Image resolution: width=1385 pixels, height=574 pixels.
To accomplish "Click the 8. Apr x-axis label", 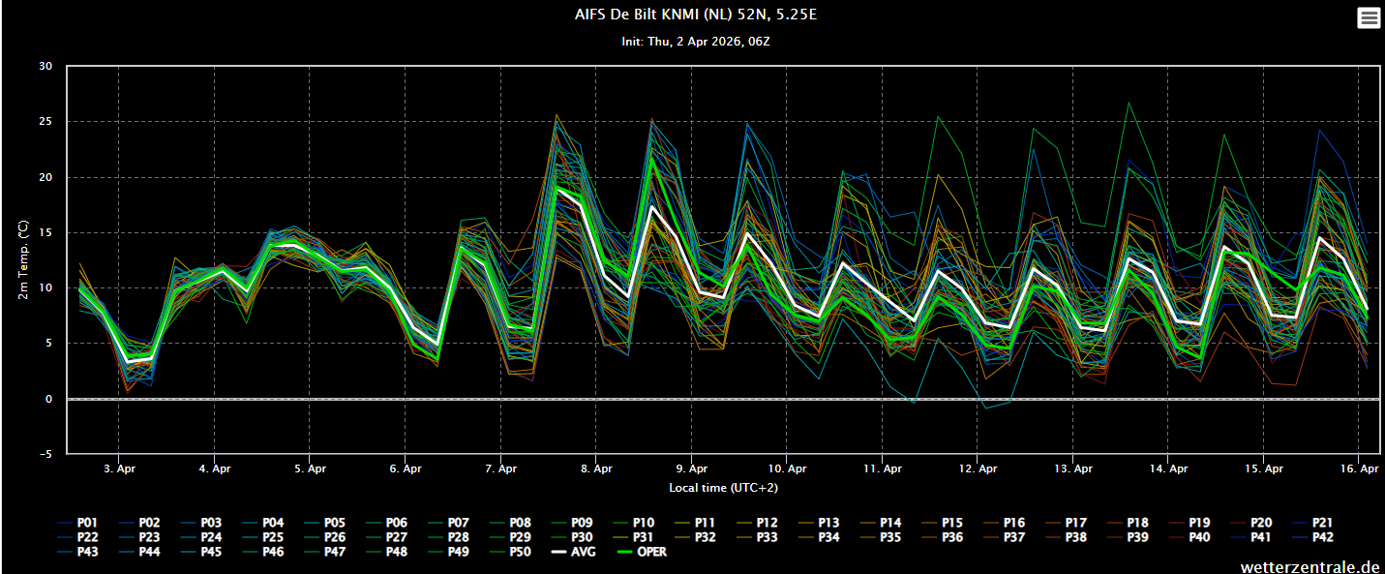I will coord(596,468).
